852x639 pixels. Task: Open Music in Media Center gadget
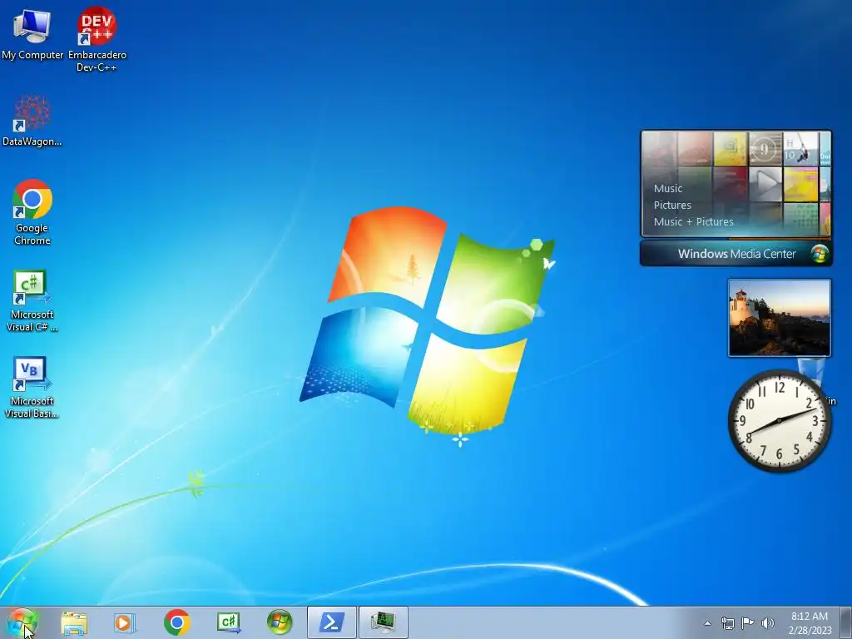pyautogui.click(x=668, y=189)
